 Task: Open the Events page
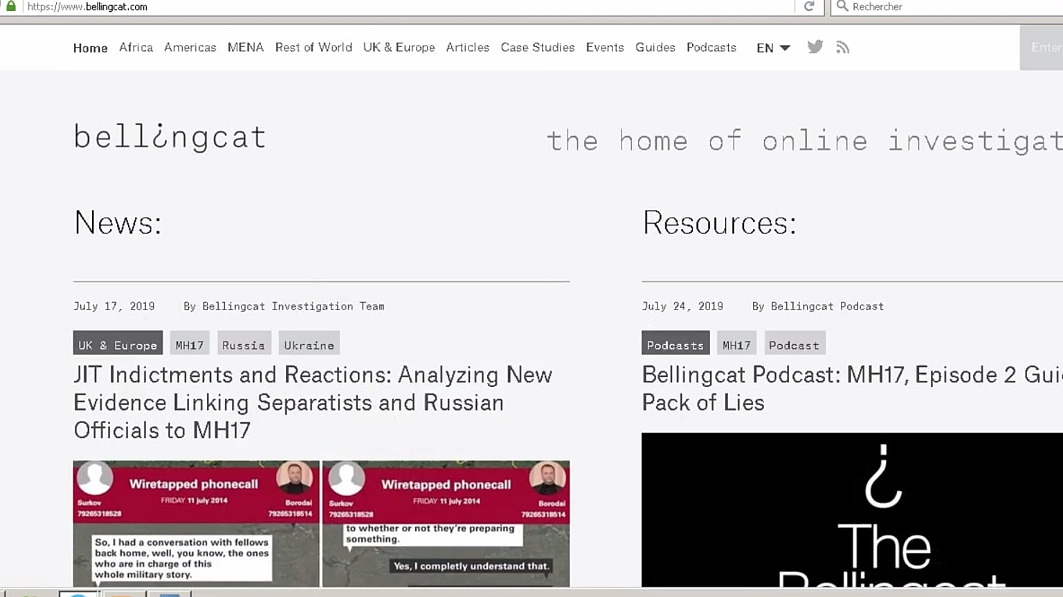[x=605, y=47]
